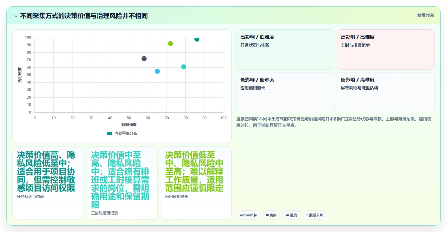Select the 数据卡片 tag chip
Image resolution: width=447 pixels, height=232 pixels.
tap(314, 215)
